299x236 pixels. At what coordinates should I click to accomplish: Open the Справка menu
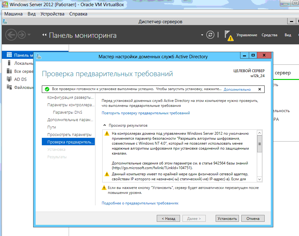(x=78, y=14)
